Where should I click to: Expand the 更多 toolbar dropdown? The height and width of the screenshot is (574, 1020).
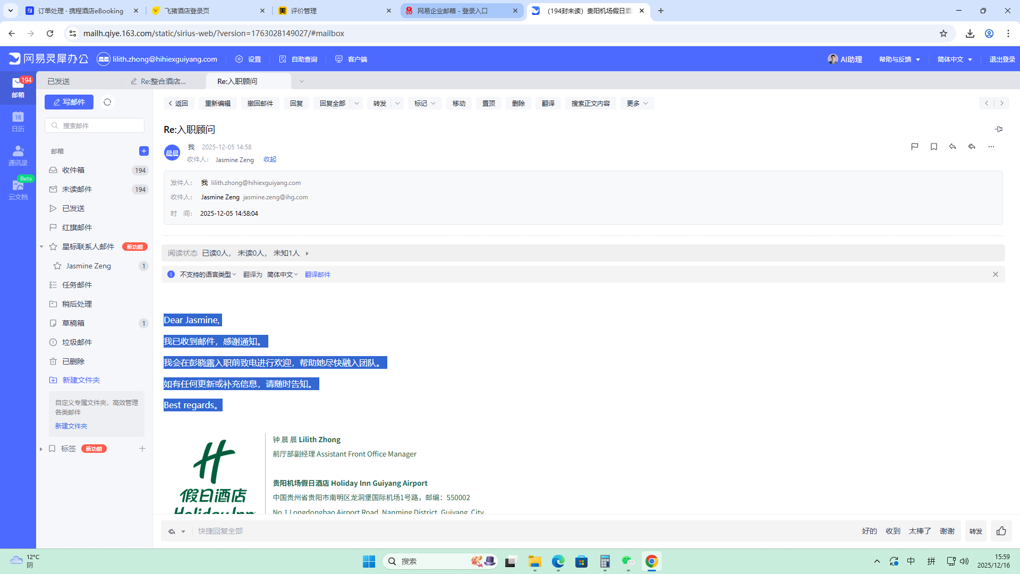click(x=637, y=103)
